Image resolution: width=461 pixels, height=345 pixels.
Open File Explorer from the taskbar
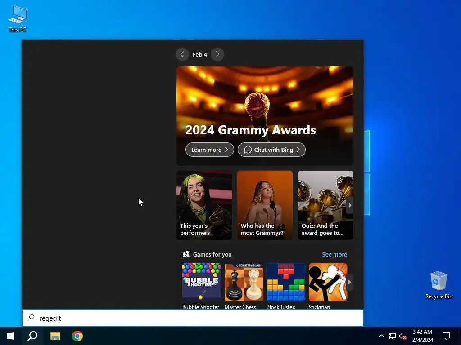(55, 336)
